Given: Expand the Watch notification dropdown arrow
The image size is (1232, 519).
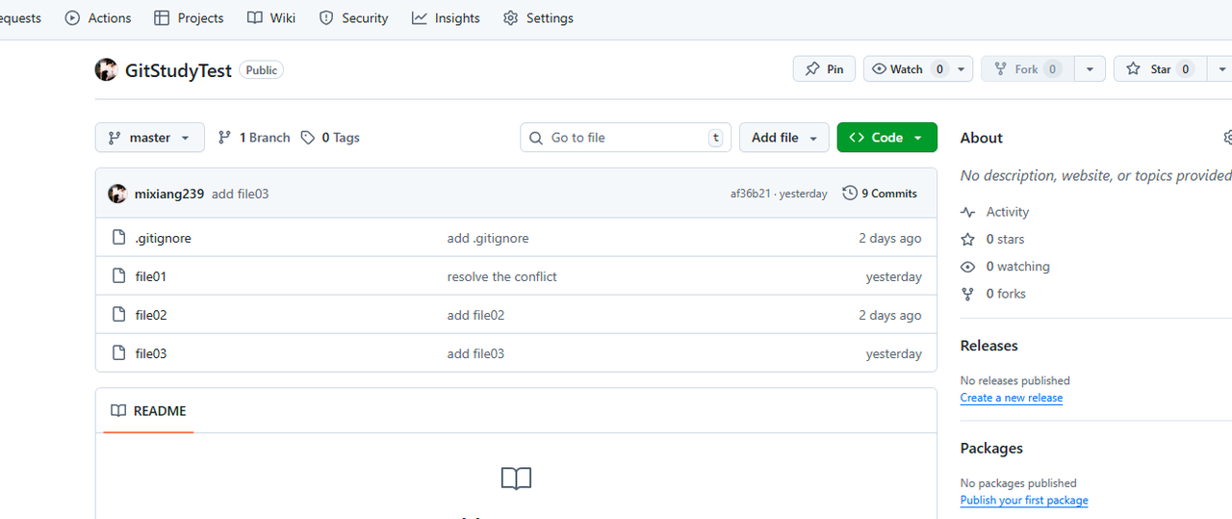Looking at the screenshot, I should click(961, 69).
